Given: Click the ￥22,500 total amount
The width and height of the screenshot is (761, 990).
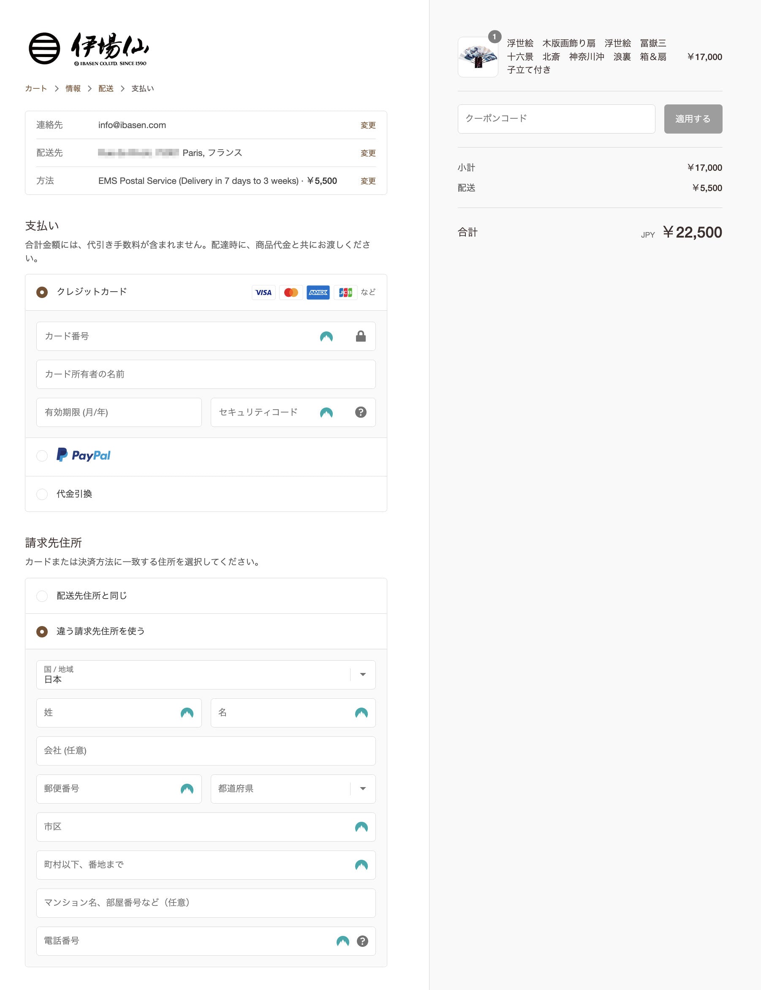Looking at the screenshot, I should pyautogui.click(x=692, y=232).
